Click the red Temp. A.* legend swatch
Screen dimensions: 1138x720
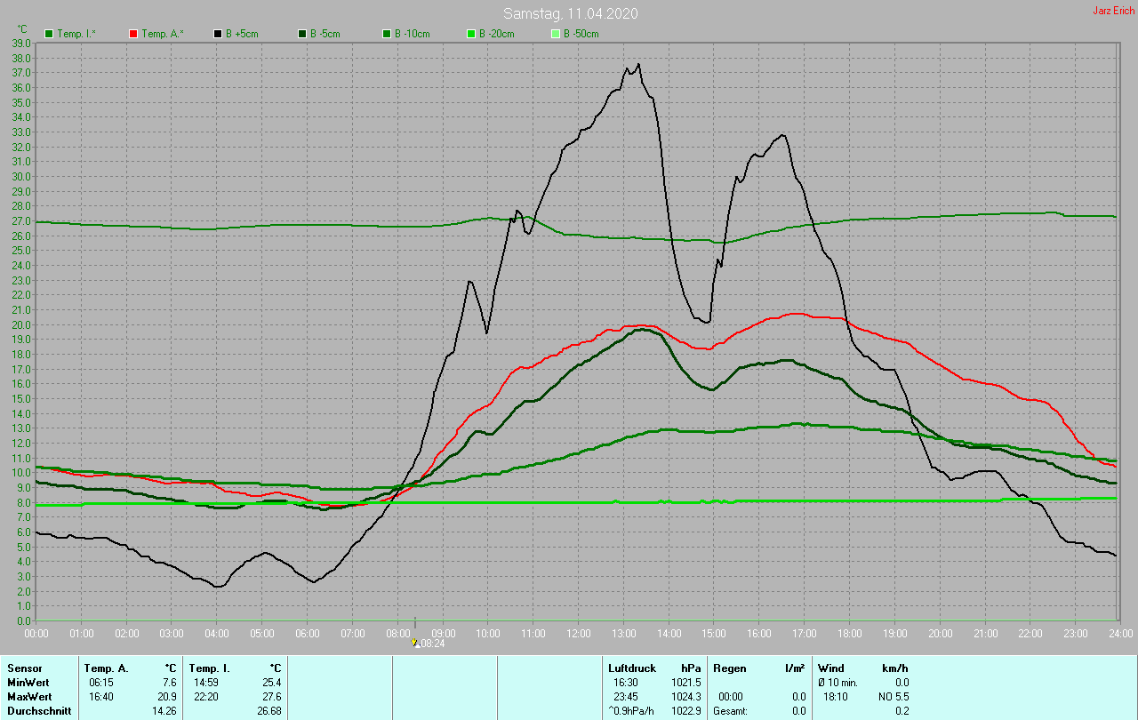pyautogui.click(x=133, y=34)
